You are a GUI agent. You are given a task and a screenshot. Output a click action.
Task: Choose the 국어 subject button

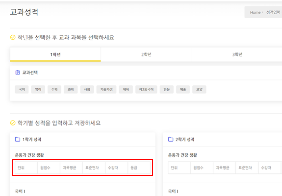tap(22, 89)
